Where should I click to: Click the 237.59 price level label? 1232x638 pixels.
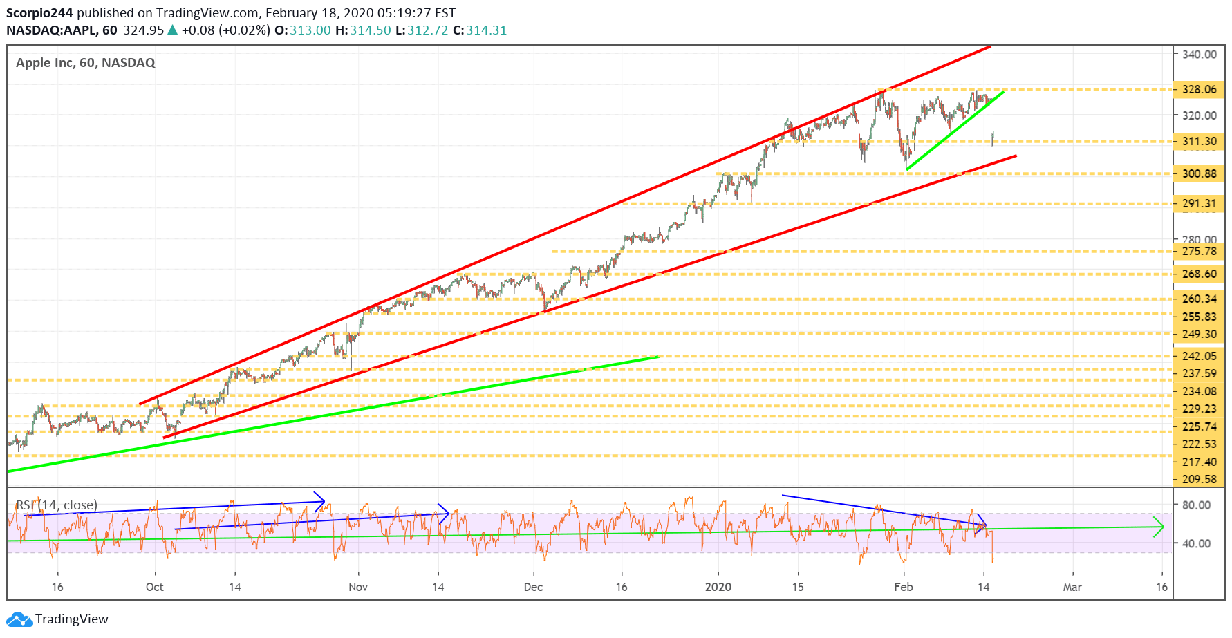[x=1199, y=373]
